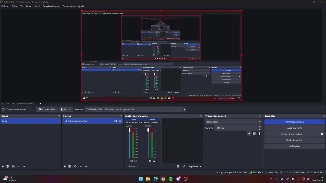Open transition properties three-dot menu
Viewport: 326px width, 183px height.
pyautogui.click(x=260, y=133)
